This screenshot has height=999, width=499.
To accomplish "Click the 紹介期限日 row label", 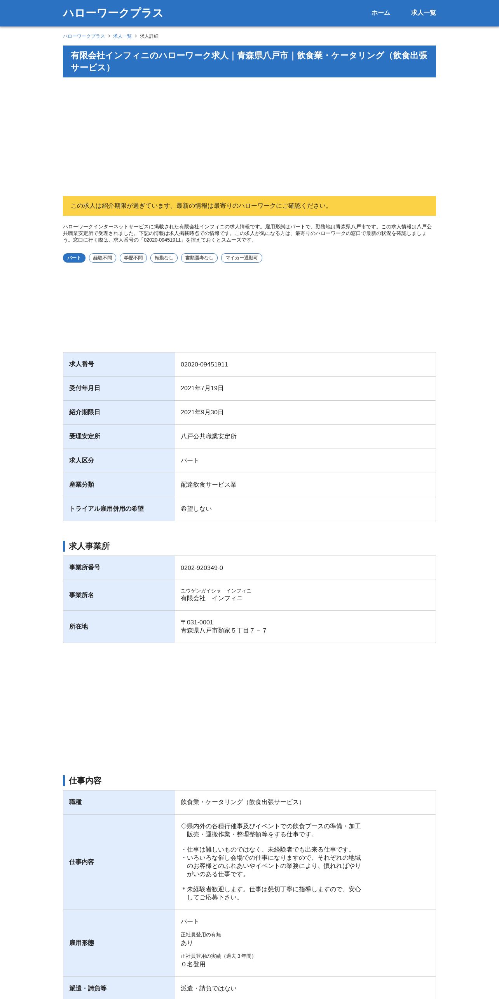I will click(85, 412).
